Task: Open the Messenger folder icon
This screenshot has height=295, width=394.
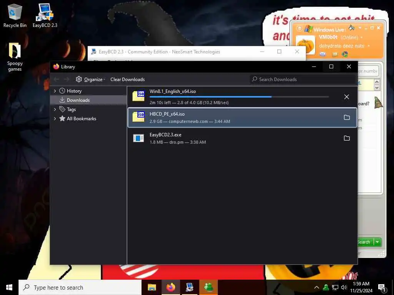Action: pos(334,54)
